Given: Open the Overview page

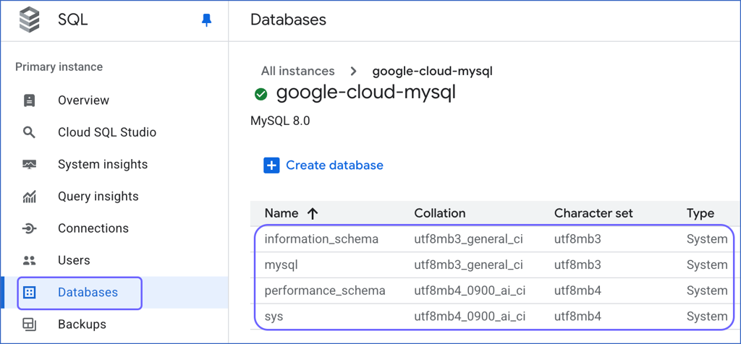Looking at the screenshot, I should (83, 100).
